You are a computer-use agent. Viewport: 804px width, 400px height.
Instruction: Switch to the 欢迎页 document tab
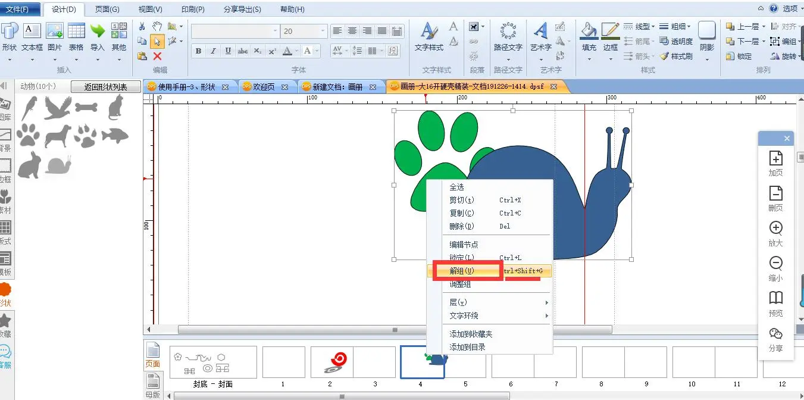[x=264, y=87]
